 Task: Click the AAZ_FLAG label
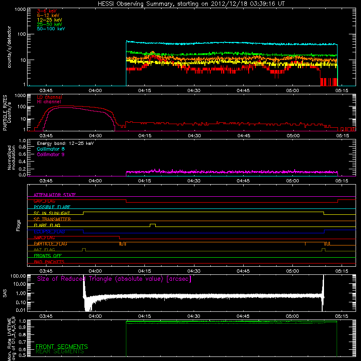coord(44,250)
